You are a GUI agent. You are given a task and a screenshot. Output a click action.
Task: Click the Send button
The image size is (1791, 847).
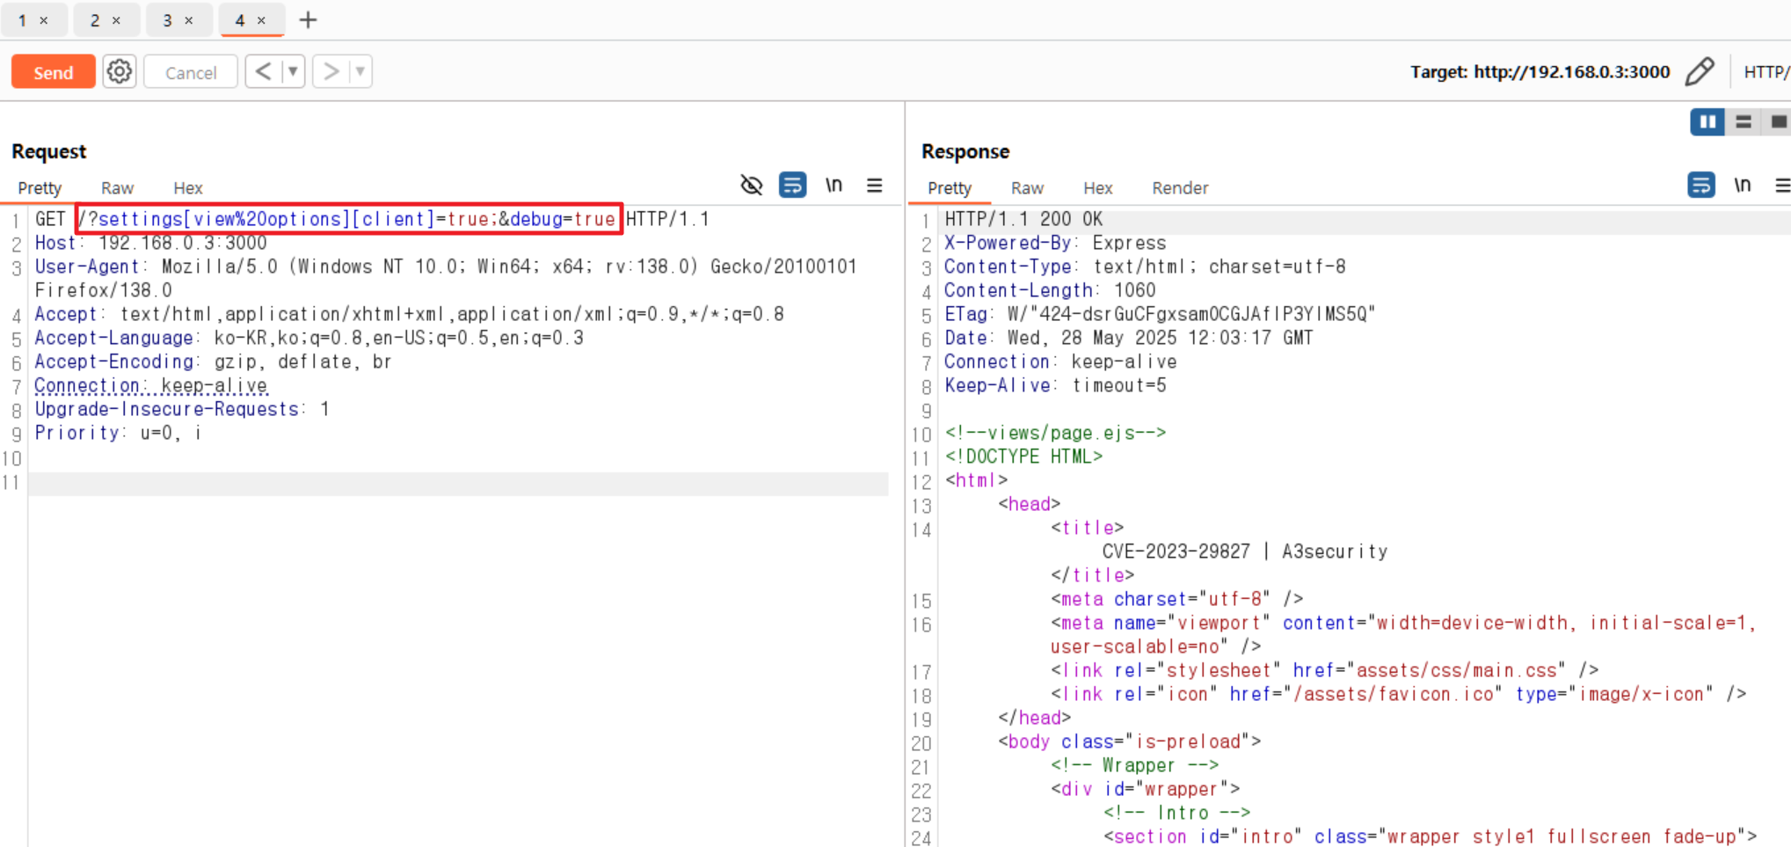(54, 72)
